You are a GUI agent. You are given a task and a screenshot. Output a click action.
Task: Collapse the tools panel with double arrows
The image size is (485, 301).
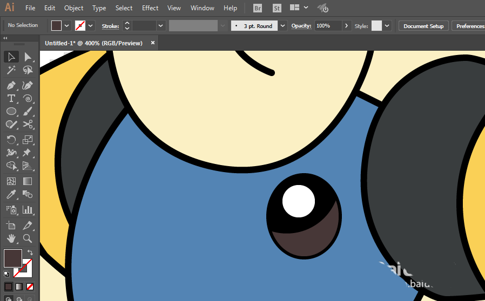5,38
